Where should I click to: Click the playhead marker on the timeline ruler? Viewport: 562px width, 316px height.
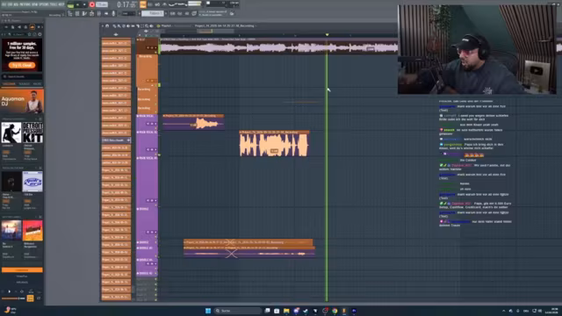pos(327,35)
